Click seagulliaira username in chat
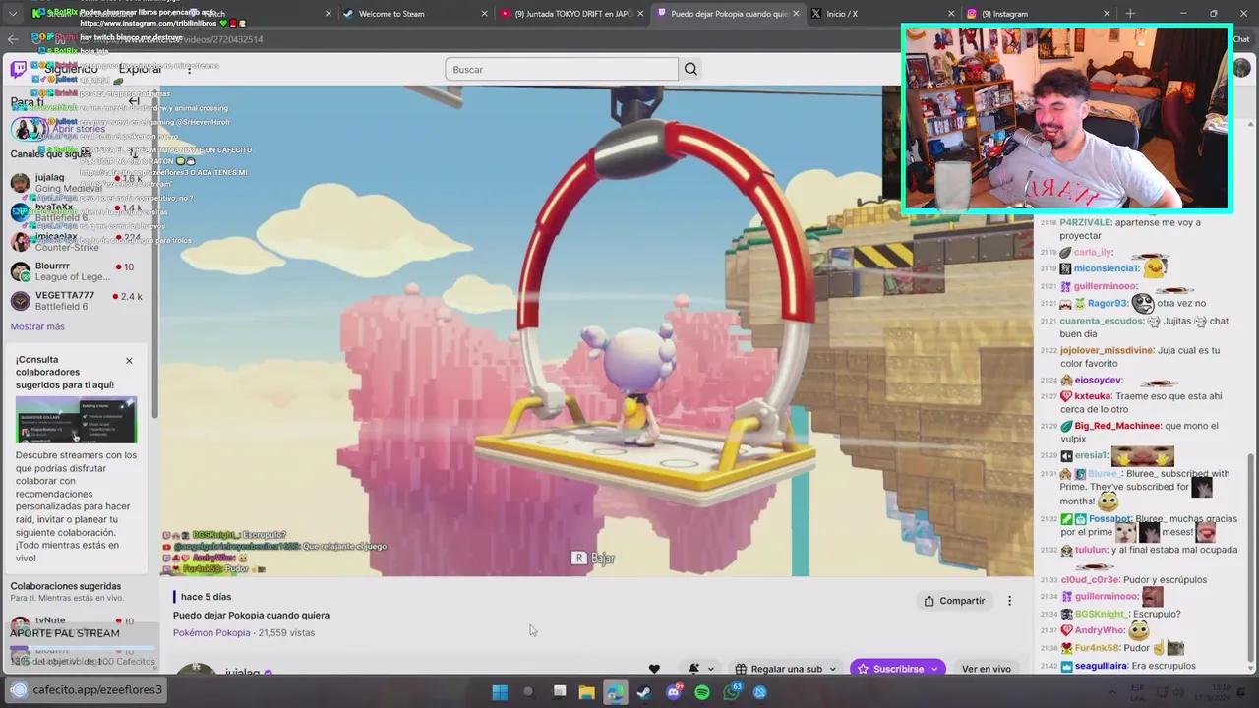The height and width of the screenshot is (708, 1259). click(1101, 666)
